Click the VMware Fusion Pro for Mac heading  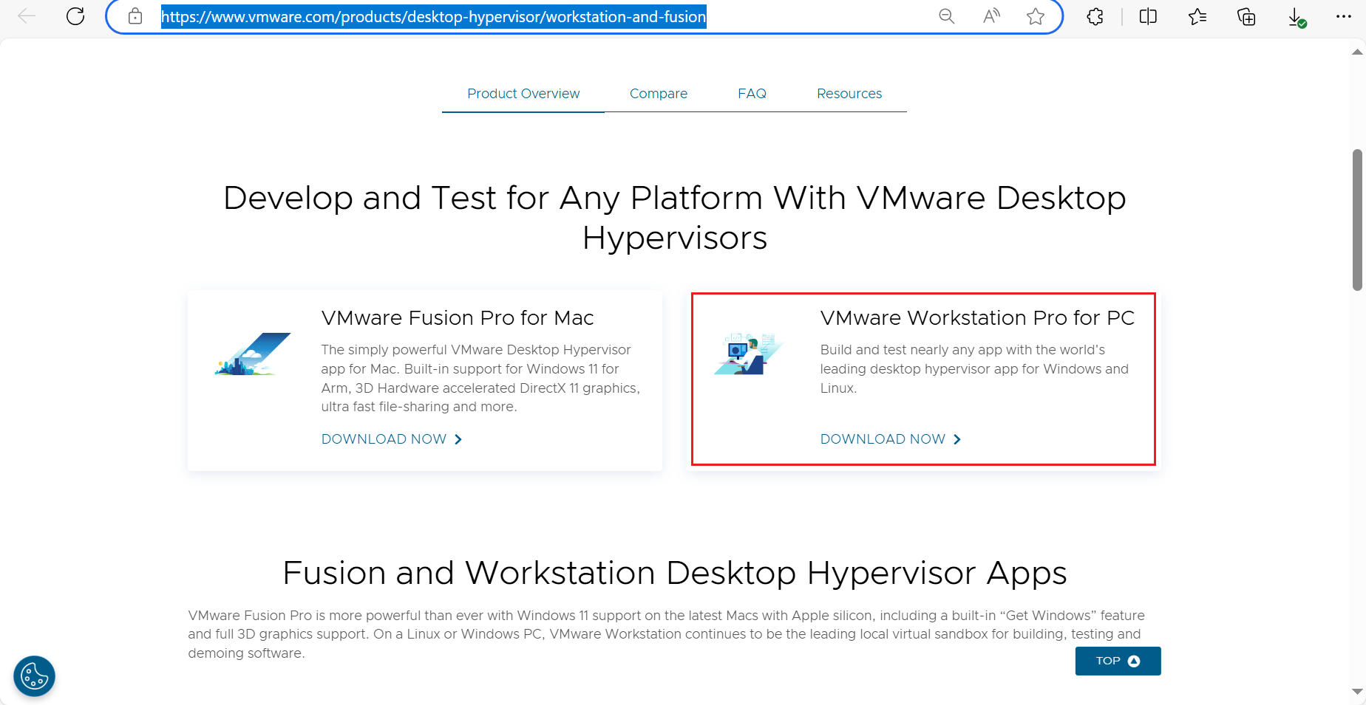point(458,318)
